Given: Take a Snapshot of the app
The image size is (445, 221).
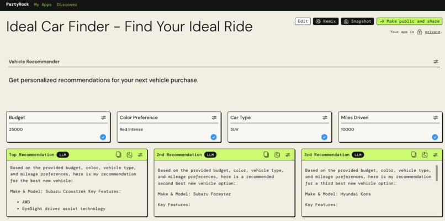Looking at the screenshot, I should pos(358,21).
